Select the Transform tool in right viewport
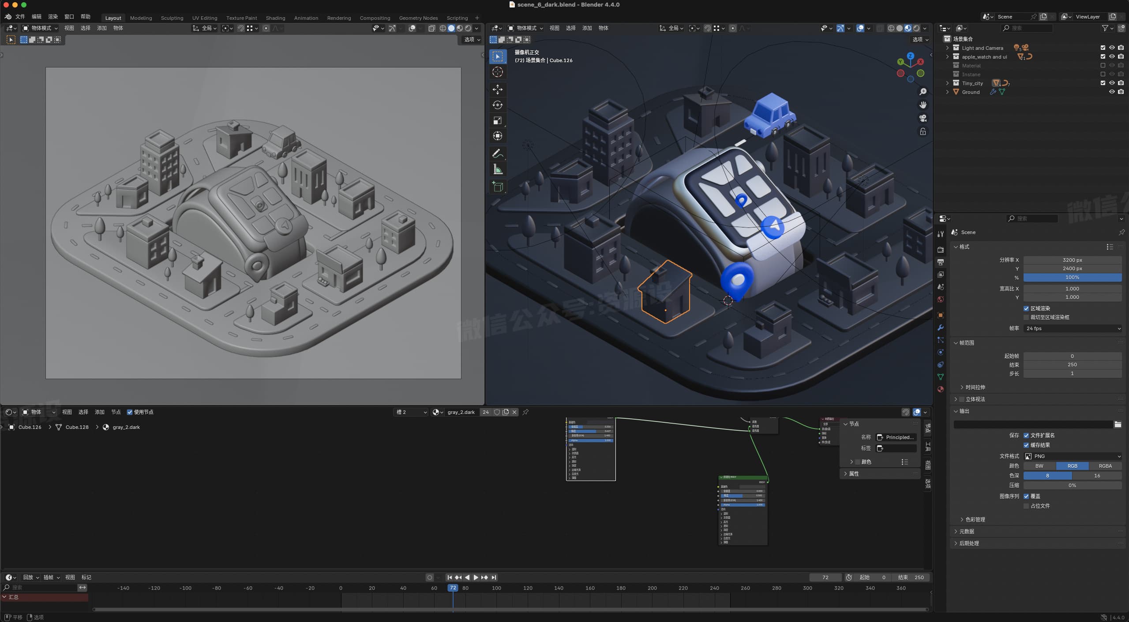The height and width of the screenshot is (622, 1129). pos(498,136)
